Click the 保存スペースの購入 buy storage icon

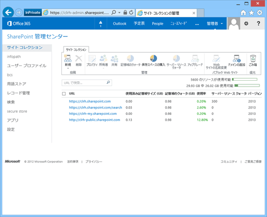click(x=153, y=58)
